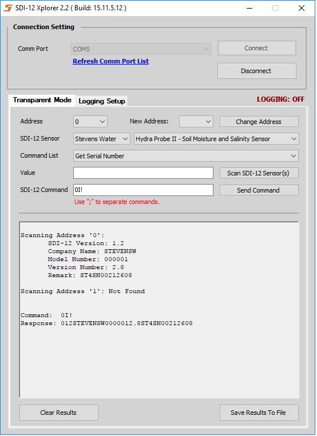Image resolution: width=317 pixels, height=436 pixels.
Task: Click the 'Model Number: 000001' line
Action: click(x=88, y=259)
